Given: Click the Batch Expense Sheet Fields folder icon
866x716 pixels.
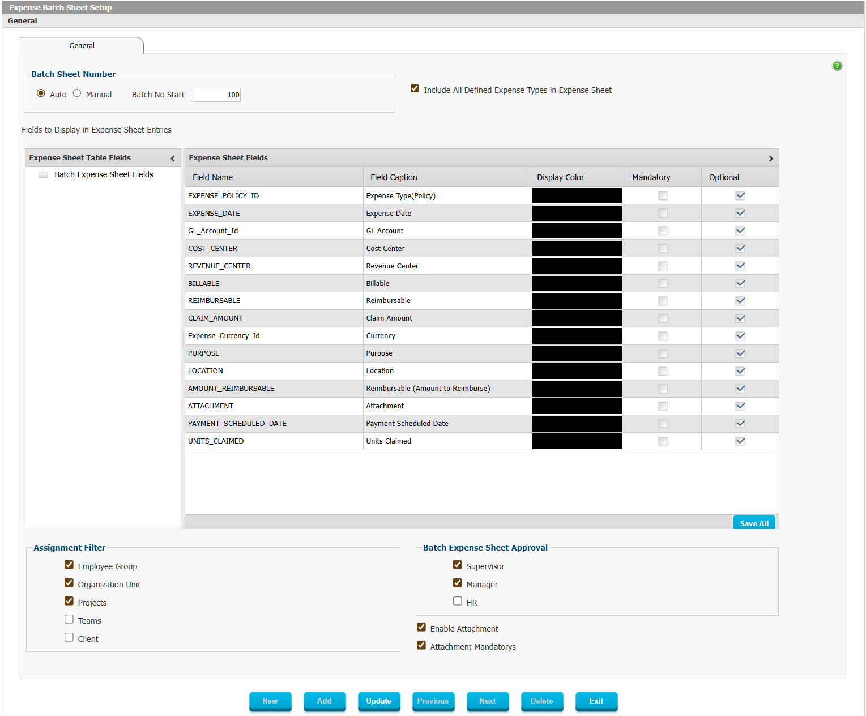Looking at the screenshot, I should coord(43,174).
